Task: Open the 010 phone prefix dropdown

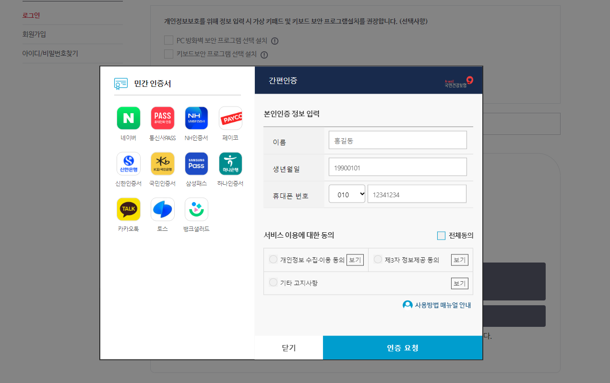Action: [347, 194]
